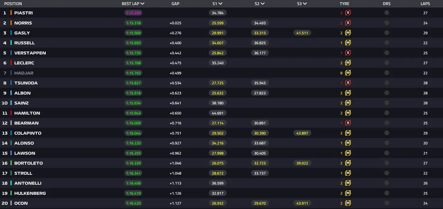Click Gasly's lap count 29
Screen dimensions: 443x209
pos(425,33)
